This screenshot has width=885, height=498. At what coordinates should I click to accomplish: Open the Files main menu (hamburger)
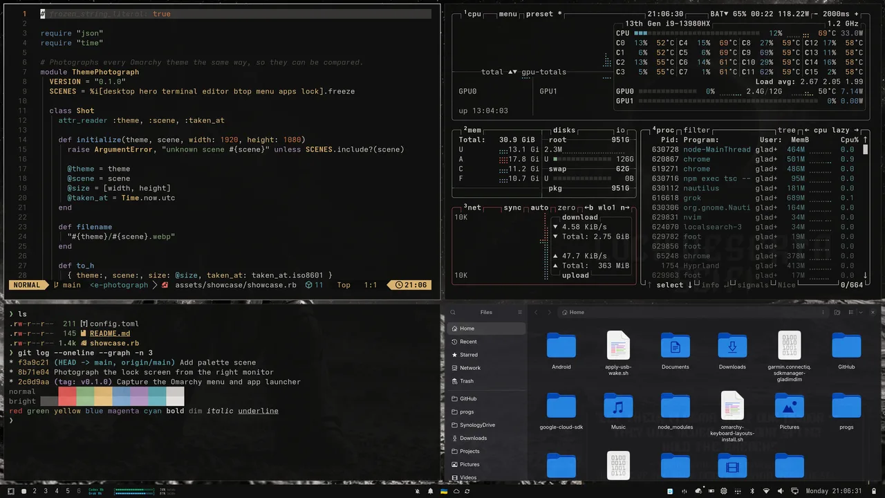[520, 312]
